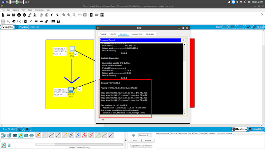Click the Undo arrow icon
The image size is (265, 149).
52,15
